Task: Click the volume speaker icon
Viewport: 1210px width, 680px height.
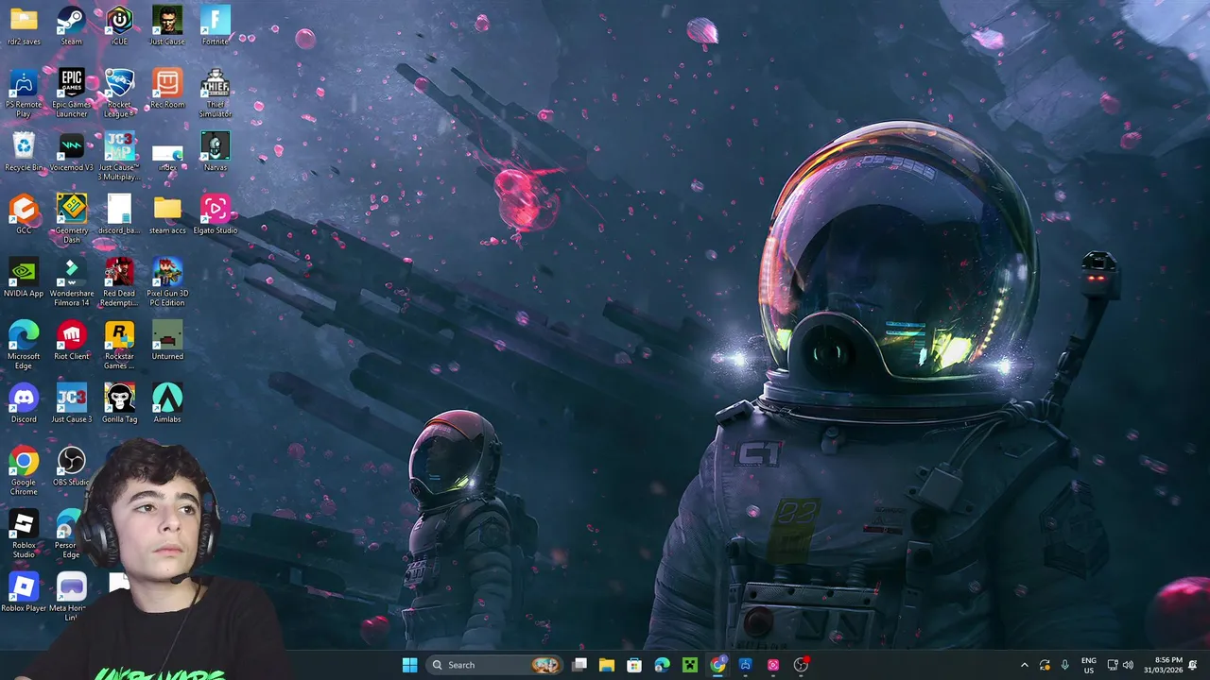Action: (1128, 665)
